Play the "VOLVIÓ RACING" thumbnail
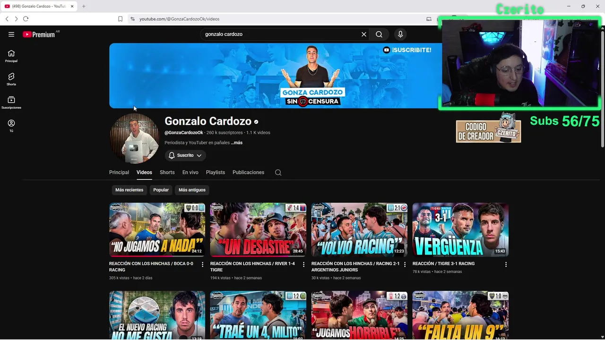Screen dimensions: 605x340 (360, 230)
